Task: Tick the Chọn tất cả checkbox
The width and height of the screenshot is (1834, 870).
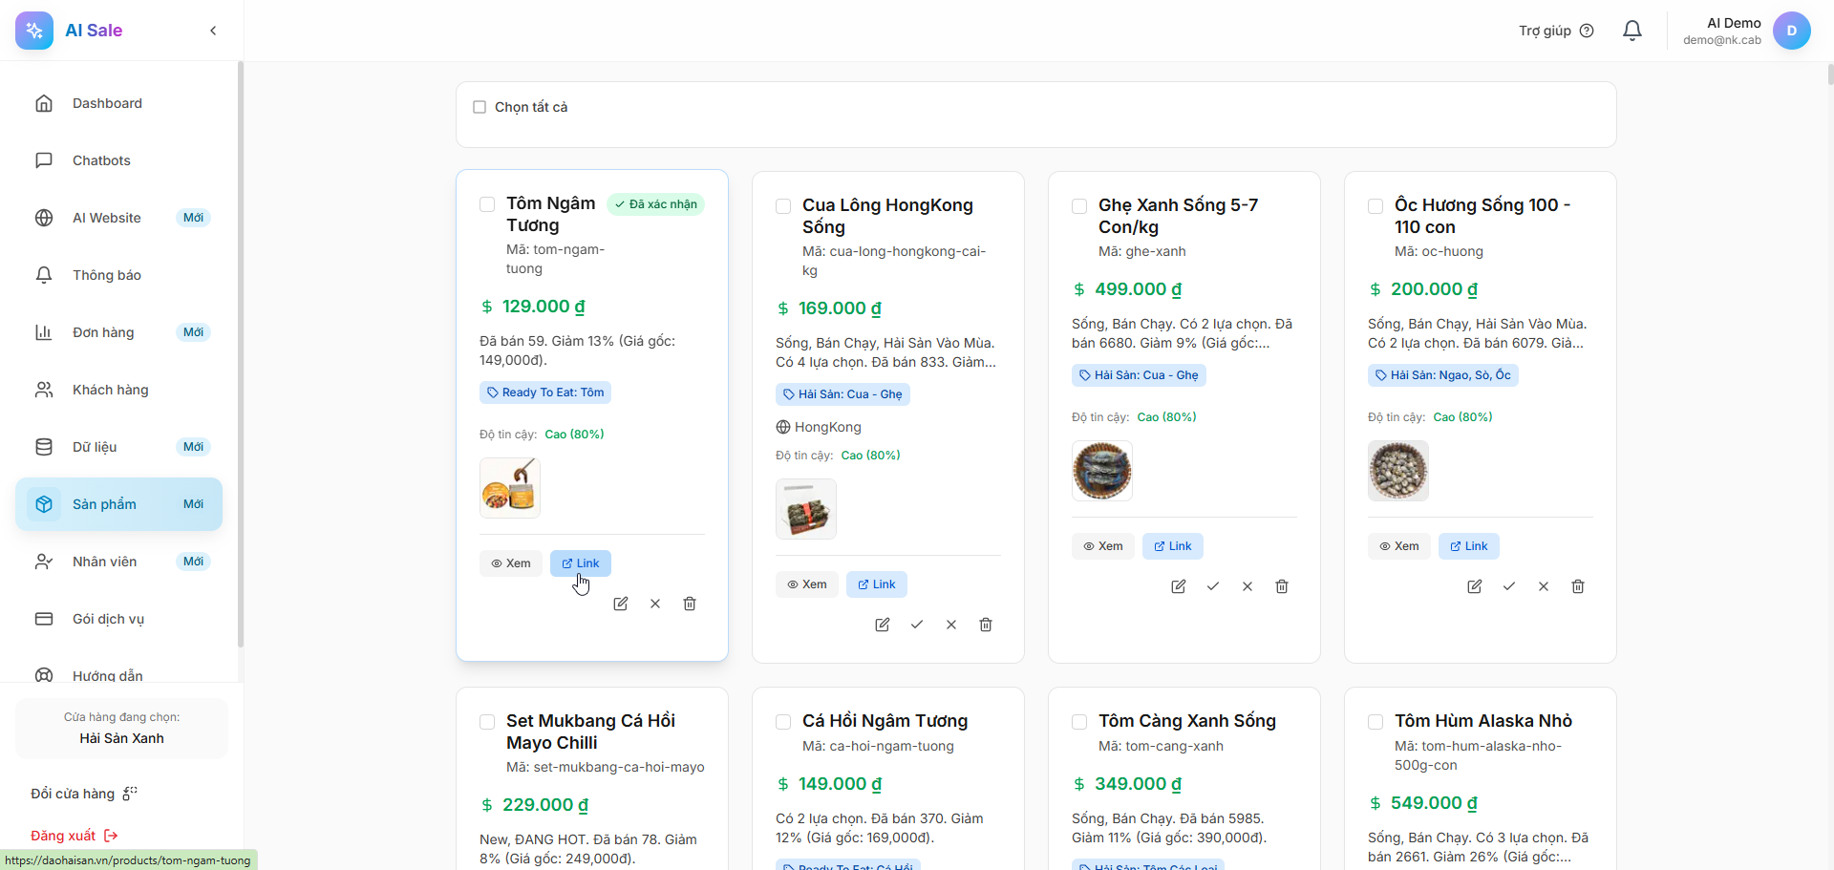Action: pos(480,107)
